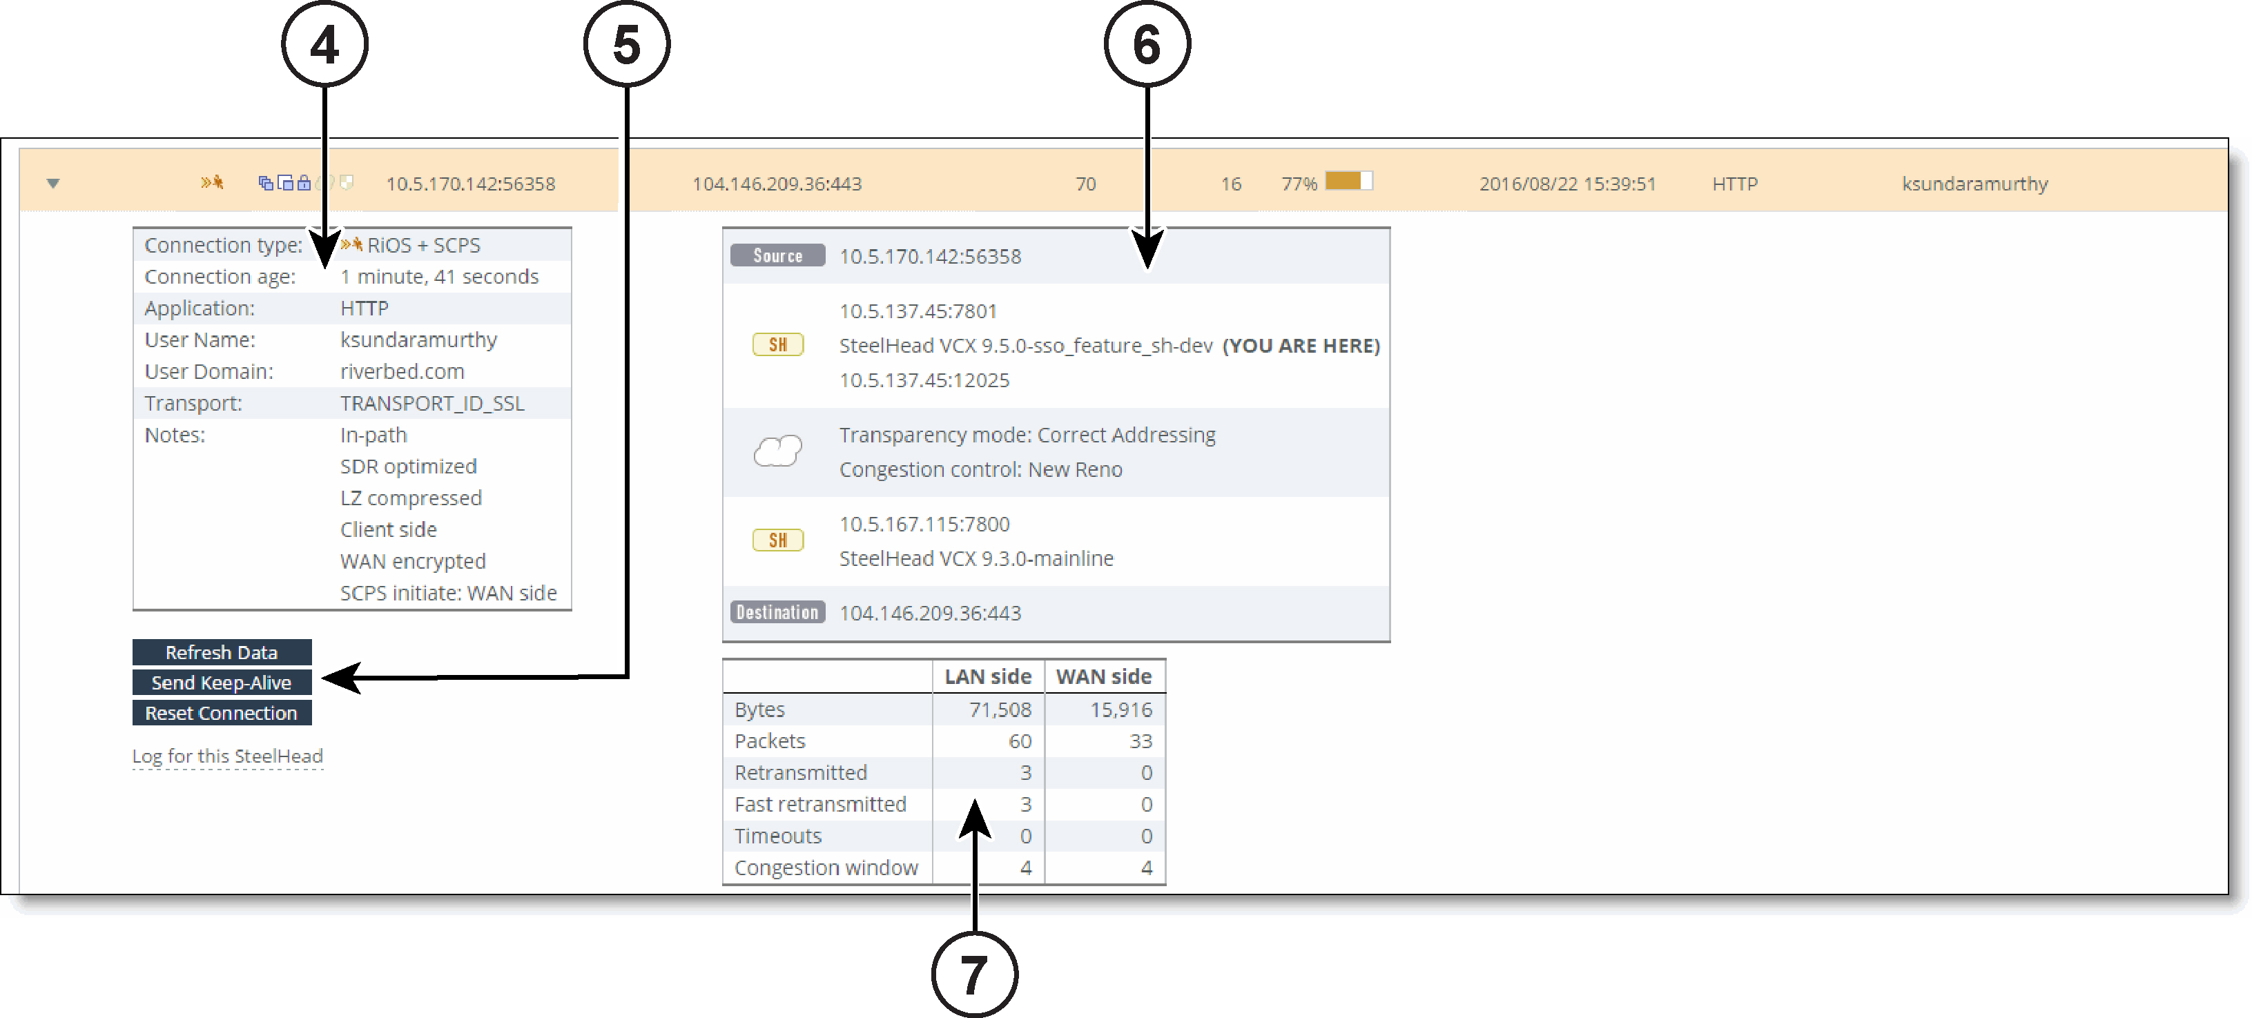Open the Log for this SteelHead link
This screenshot has width=2252, height=1018.
click(x=227, y=756)
